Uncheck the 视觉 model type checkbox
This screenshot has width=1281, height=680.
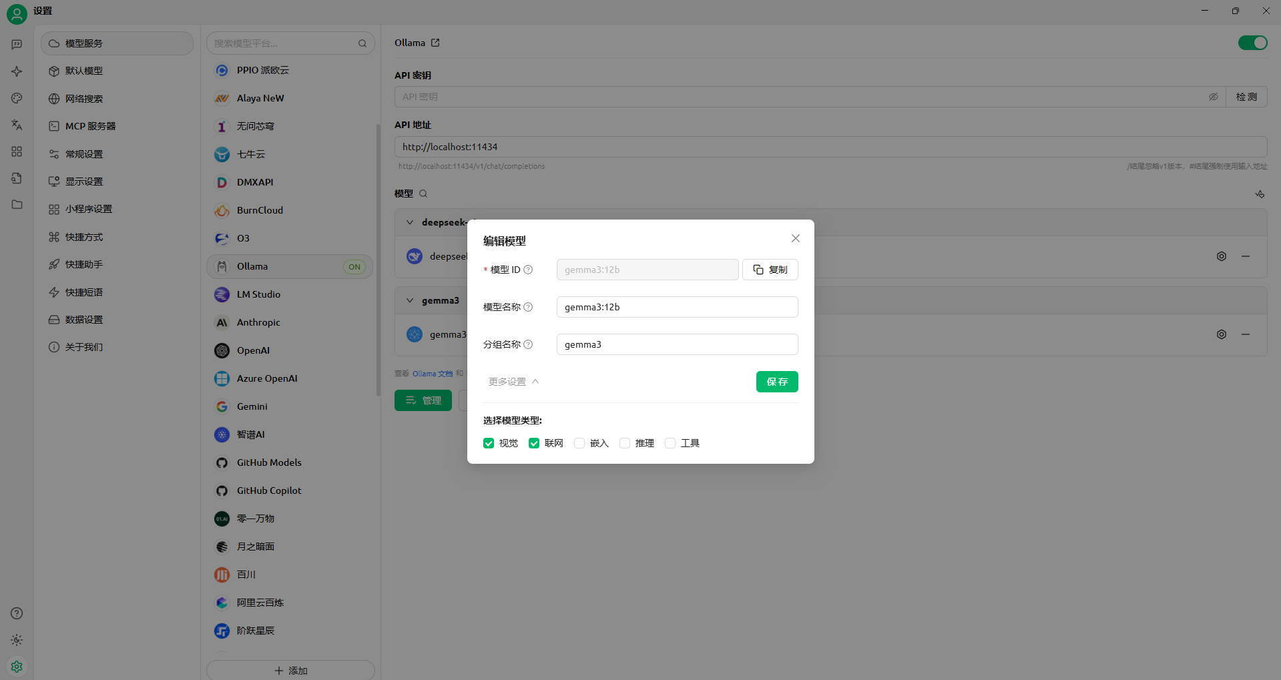[x=489, y=443]
